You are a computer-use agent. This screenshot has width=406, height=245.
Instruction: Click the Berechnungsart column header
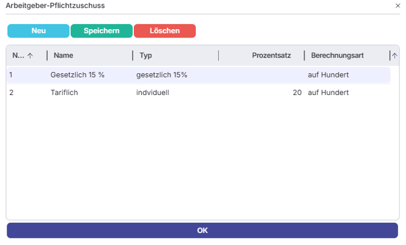click(x=337, y=56)
